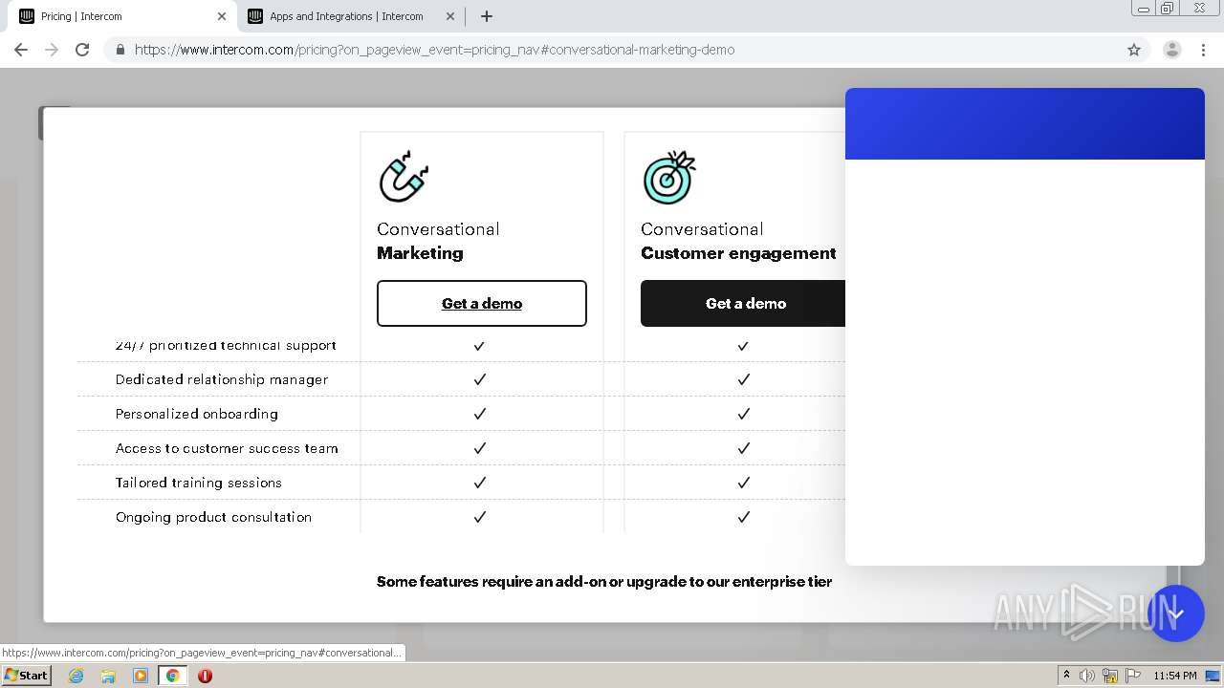This screenshot has width=1224, height=688.
Task: Go forward with the browser forward arrow
Action: (x=52, y=50)
